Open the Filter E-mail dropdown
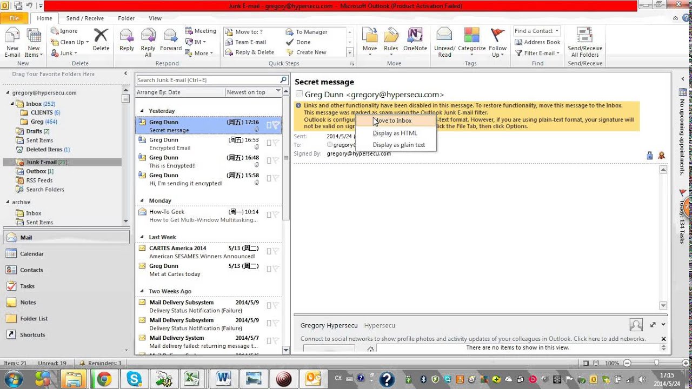The image size is (692, 389). (537, 53)
